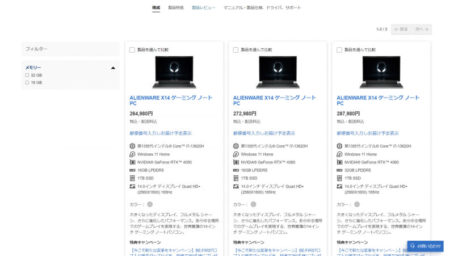Click the SSD storage icon on the 272,980円 card
Viewport: 454px width, 256px height.
pos(236,178)
